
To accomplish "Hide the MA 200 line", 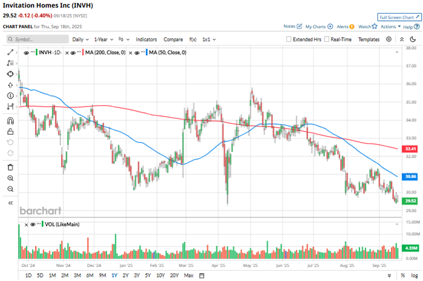I will [73, 53].
